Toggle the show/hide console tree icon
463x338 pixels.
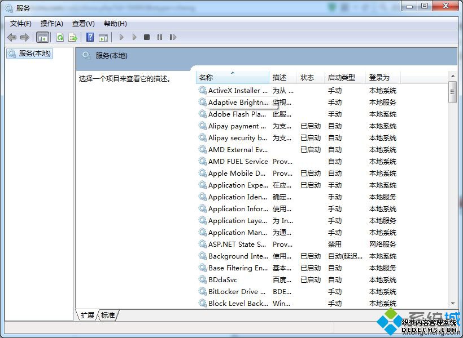pyautogui.click(x=42, y=37)
